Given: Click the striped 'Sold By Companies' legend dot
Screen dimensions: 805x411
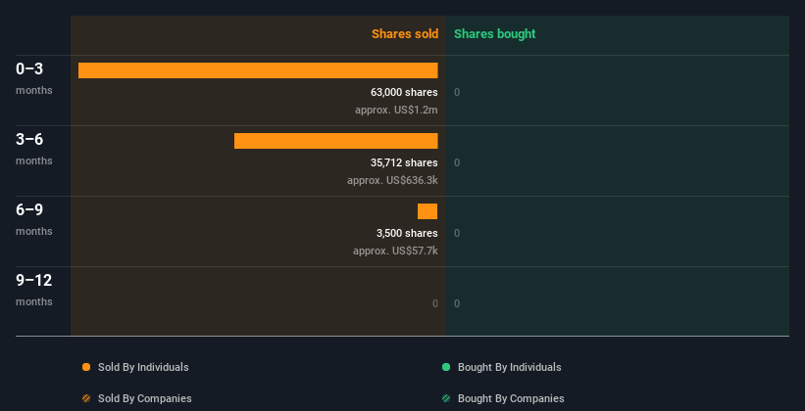Looking at the screenshot, I should click(86, 398).
